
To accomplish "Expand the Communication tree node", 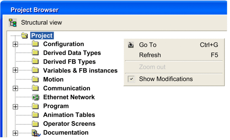I will (x=15, y=88).
